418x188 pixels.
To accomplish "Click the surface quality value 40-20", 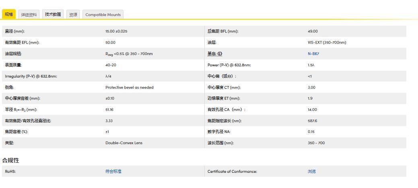I will point(111,65).
